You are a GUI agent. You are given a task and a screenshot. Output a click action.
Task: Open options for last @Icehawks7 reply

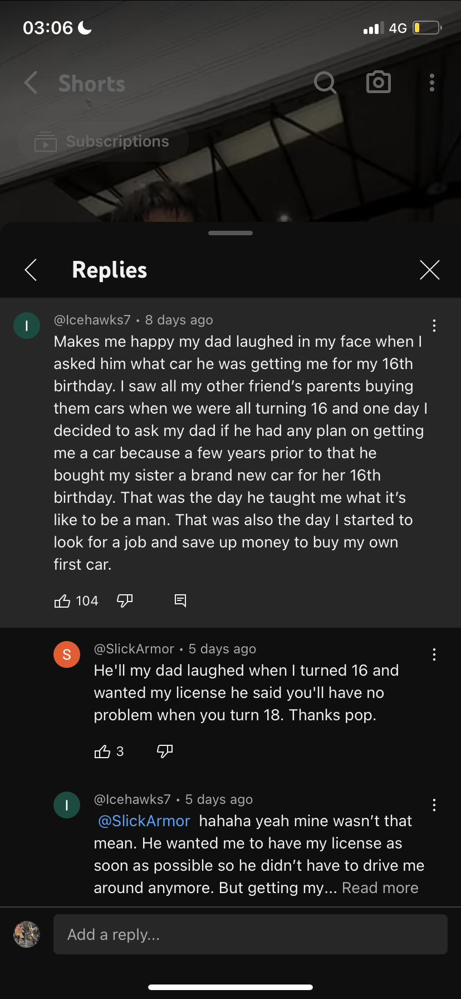pos(434,805)
